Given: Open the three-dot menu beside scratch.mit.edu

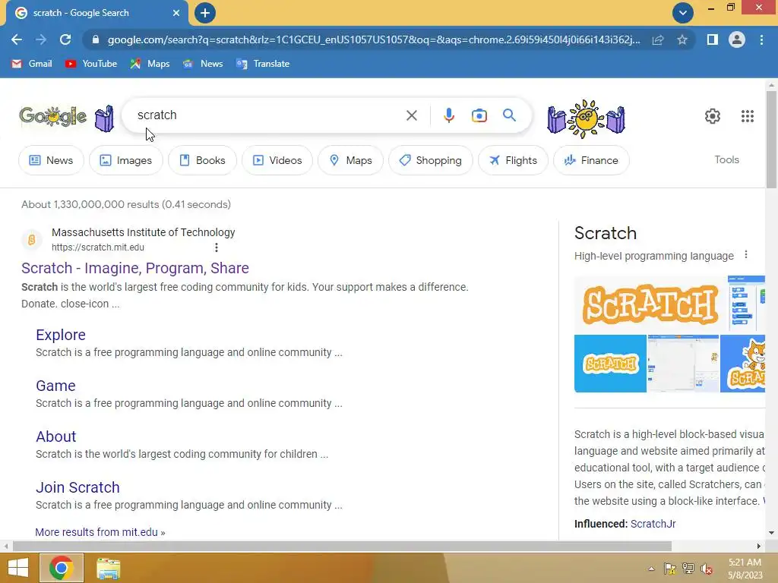Looking at the screenshot, I should [217, 247].
